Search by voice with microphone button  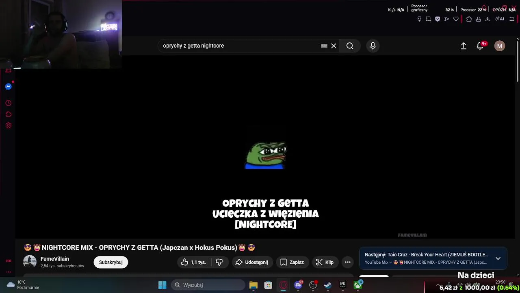coord(373,46)
